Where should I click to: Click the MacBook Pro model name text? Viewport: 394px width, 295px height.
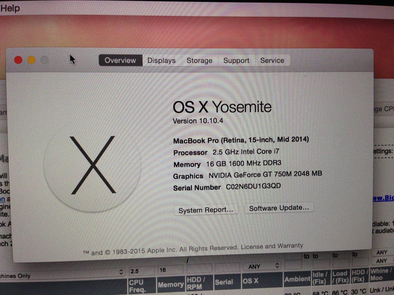[241, 140]
